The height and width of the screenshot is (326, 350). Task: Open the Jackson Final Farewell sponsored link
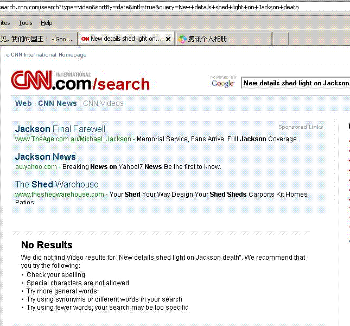tap(60, 129)
